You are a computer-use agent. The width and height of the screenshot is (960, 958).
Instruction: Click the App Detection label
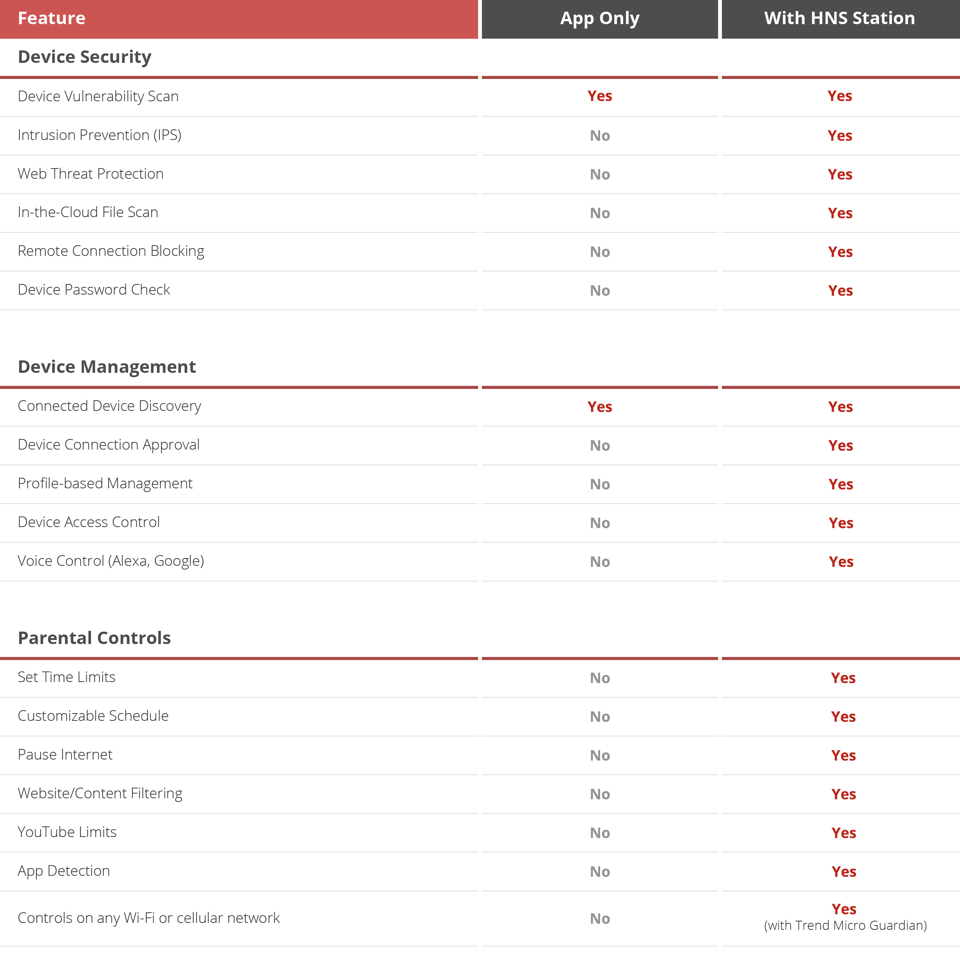point(64,871)
